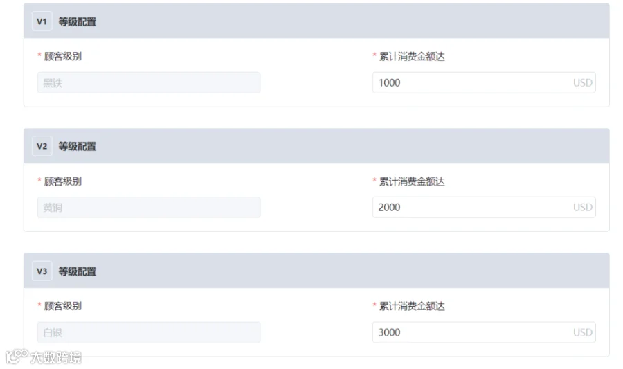Click the 累计消费金额达 label in V2 section
Screen dimensions: 623x369
click(412, 181)
